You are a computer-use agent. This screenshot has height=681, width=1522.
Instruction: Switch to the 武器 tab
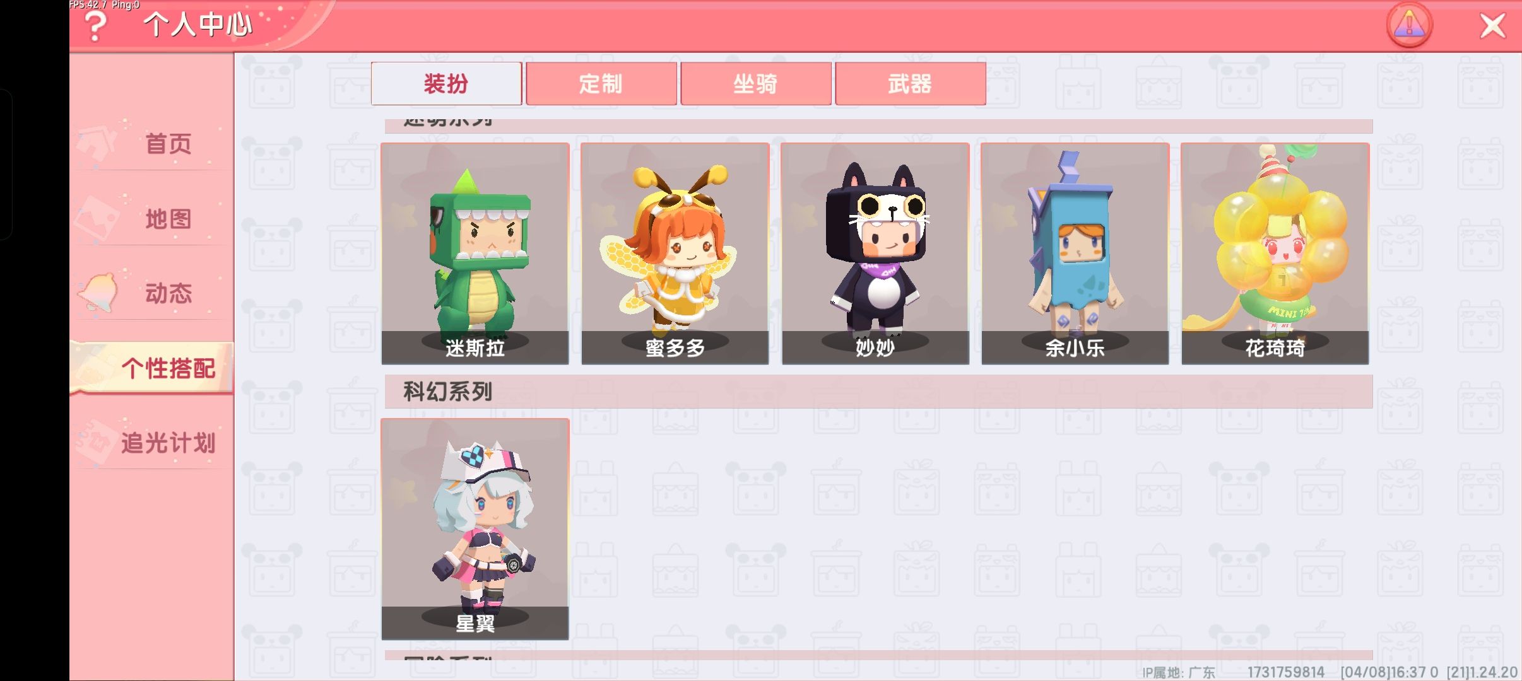click(x=910, y=83)
